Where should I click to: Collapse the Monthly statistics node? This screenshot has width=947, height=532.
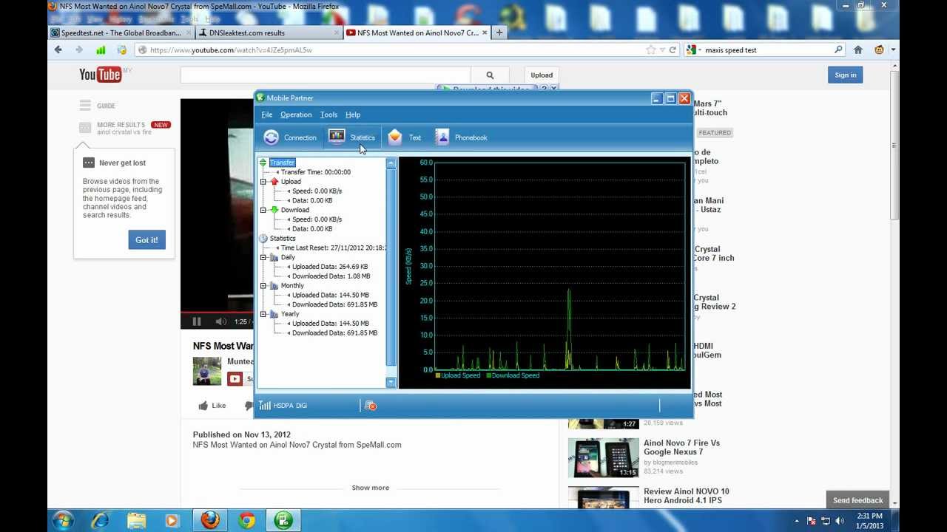click(x=263, y=286)
